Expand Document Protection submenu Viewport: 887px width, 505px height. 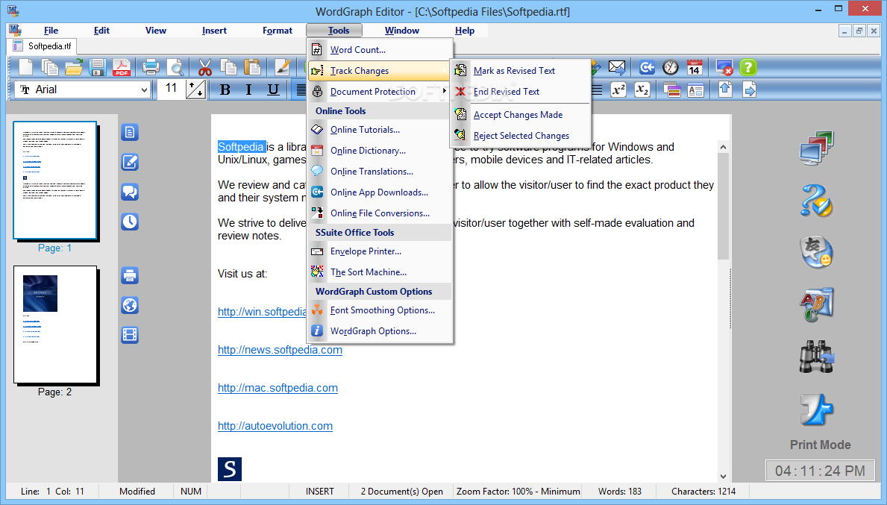(x=380, y=92)
